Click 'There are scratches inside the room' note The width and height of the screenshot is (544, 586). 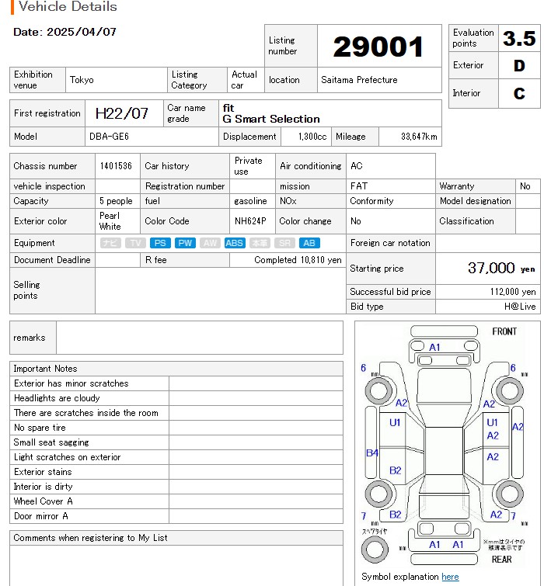[x=86, y=413]
